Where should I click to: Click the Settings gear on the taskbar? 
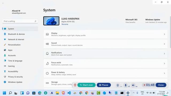[x=128, y=93]
